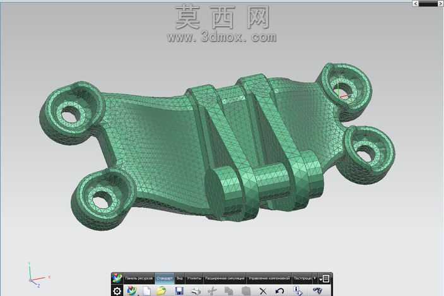Screen dimensions: 444x296
Task: Create a new file with New icon
Action: pos(147,291)
